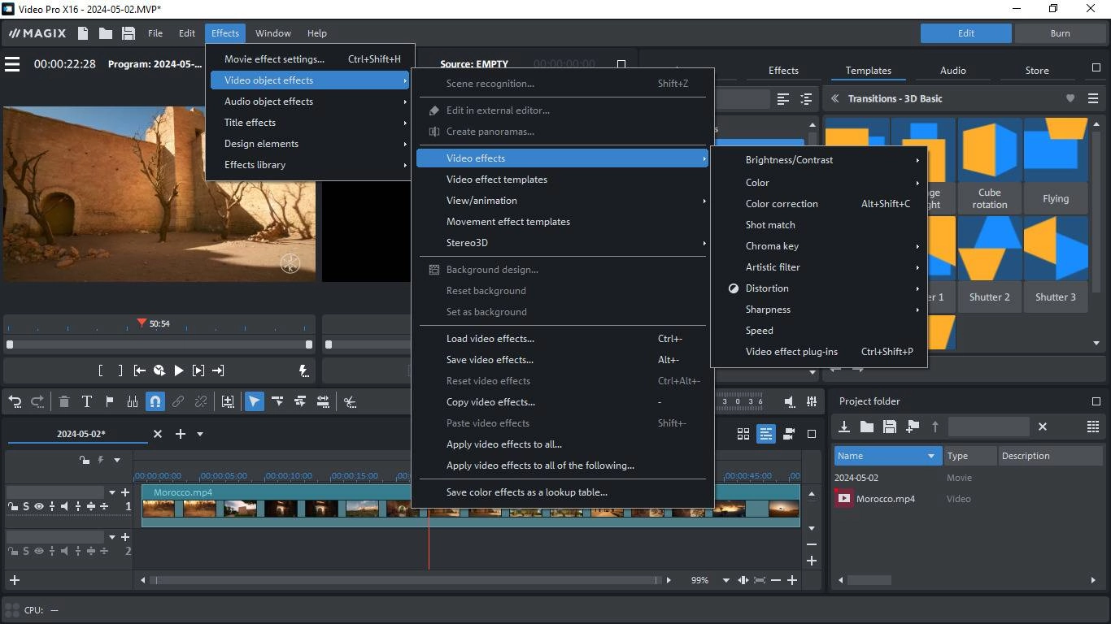Toggle visibility eye on track 2
This screenshot has width=1111, height=624.
coord(38,551)
